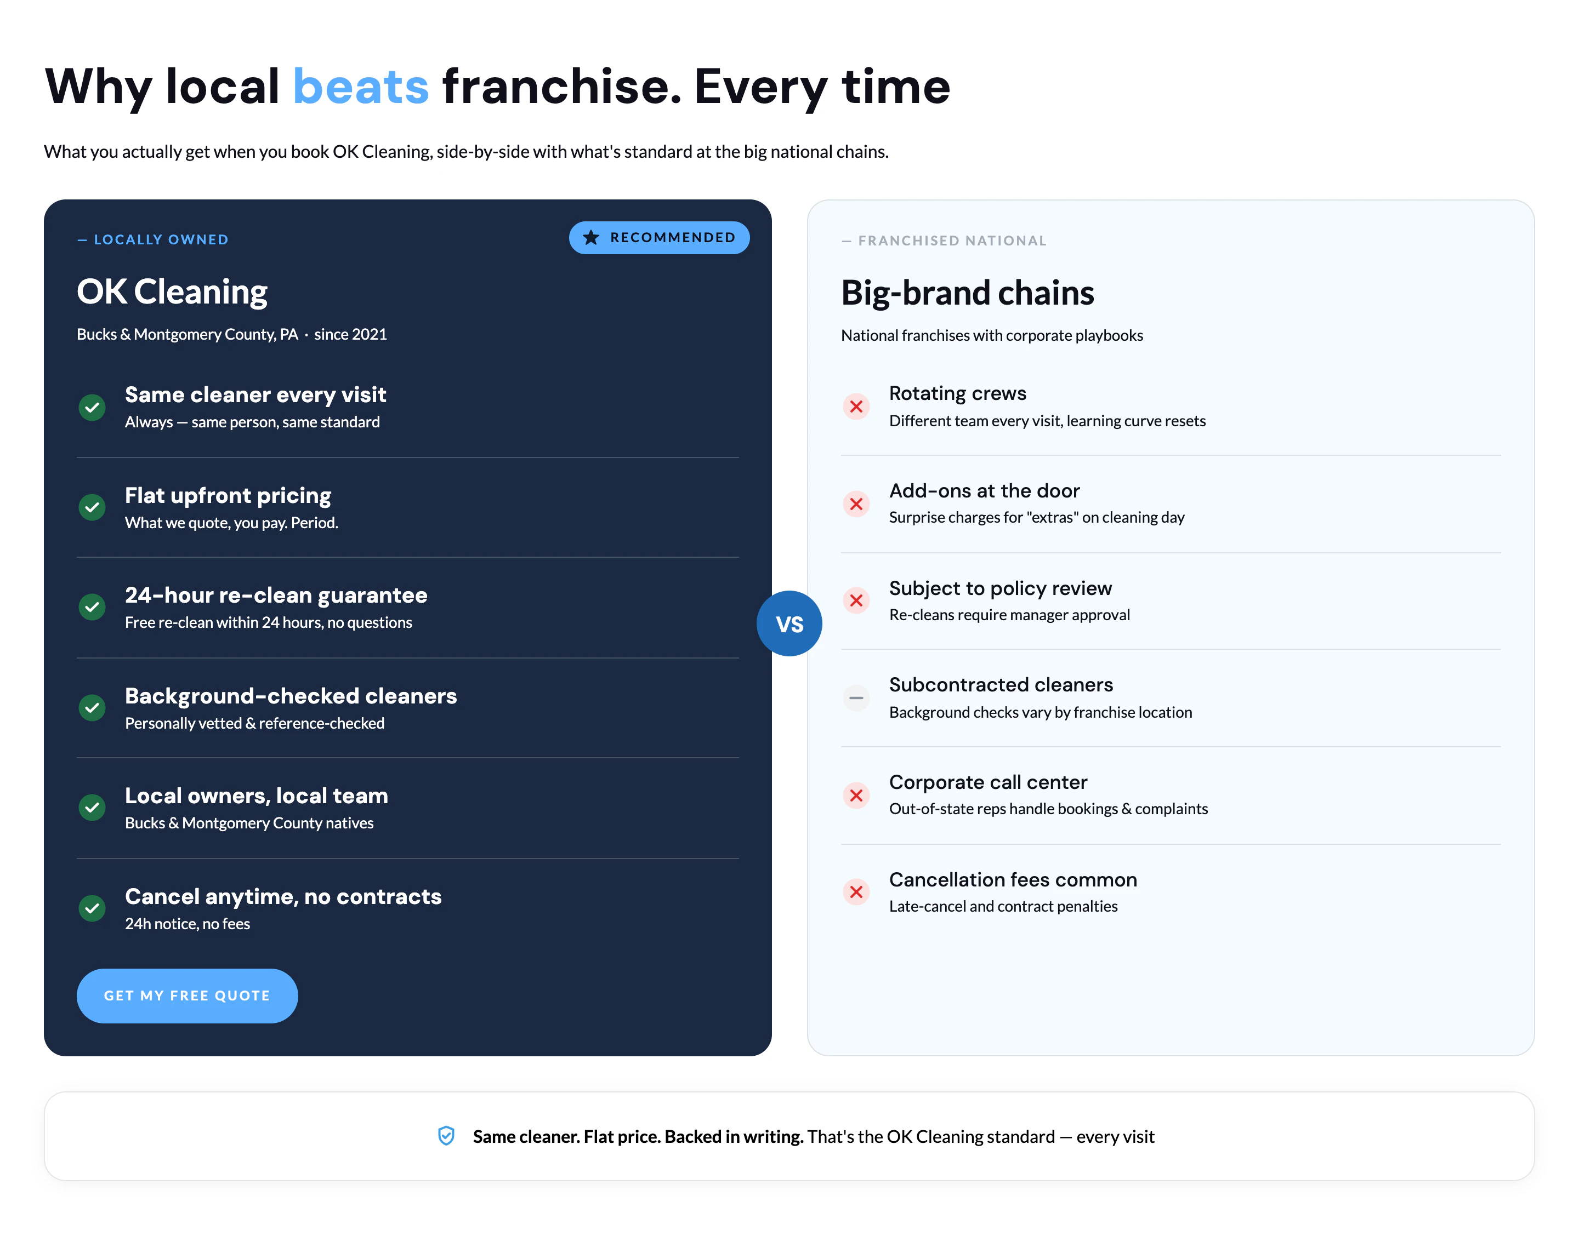
Task: Click the check icon for 24-hour re-clean guarantee
Action: [x=92, y=607]
